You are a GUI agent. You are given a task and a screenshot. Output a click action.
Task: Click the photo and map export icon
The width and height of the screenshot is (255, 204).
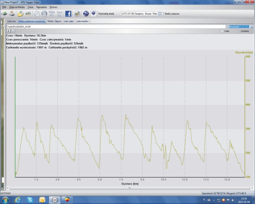click(77, 14)
